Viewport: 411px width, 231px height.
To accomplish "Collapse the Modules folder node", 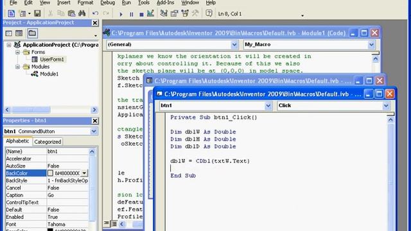I will tap(17, 67).
